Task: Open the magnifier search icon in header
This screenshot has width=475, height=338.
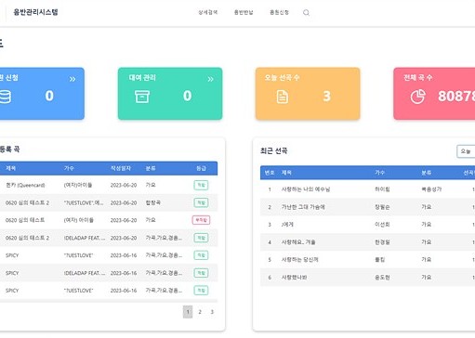Action: coord(306,13)
